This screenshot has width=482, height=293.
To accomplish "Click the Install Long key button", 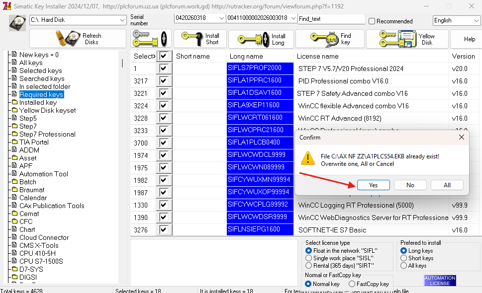I will pos(261,39).
